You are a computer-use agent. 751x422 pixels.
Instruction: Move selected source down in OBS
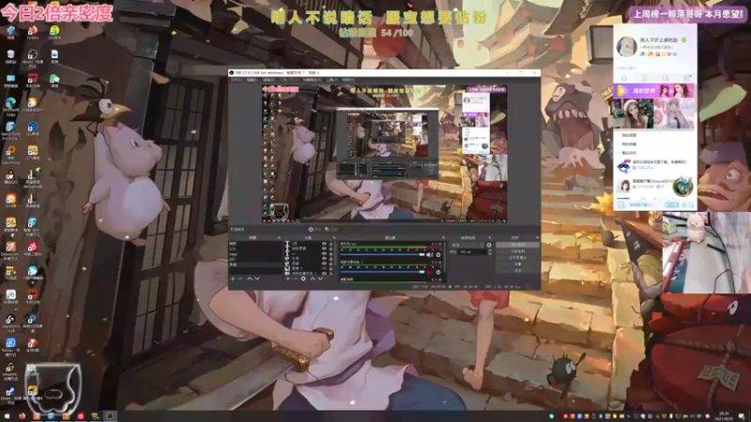(320, 279)
